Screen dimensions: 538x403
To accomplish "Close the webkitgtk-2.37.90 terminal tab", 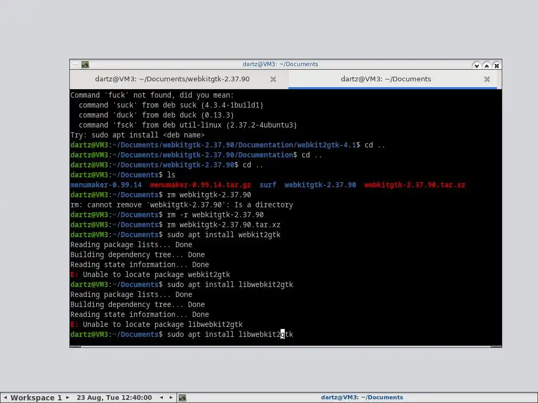I will (x=273, y=79).
